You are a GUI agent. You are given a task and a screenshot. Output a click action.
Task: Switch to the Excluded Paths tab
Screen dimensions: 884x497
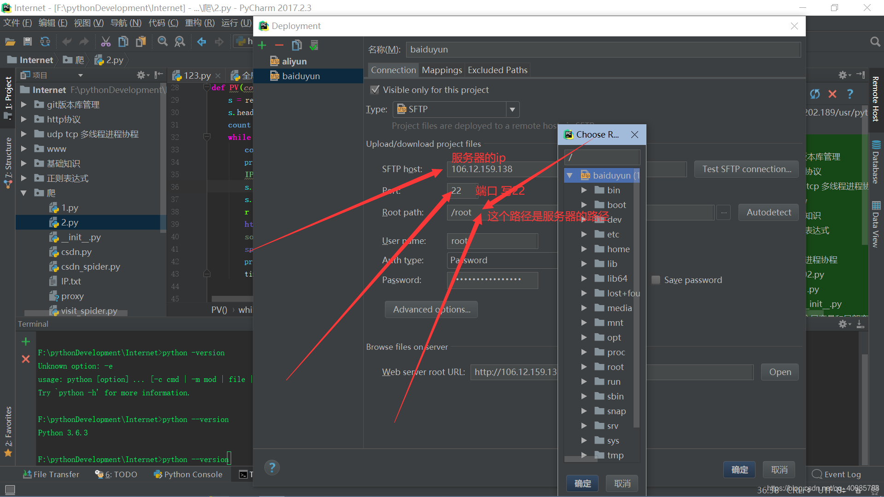497,70
